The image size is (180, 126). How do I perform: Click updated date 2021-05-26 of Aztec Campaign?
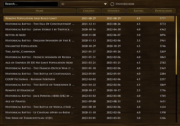114,52
